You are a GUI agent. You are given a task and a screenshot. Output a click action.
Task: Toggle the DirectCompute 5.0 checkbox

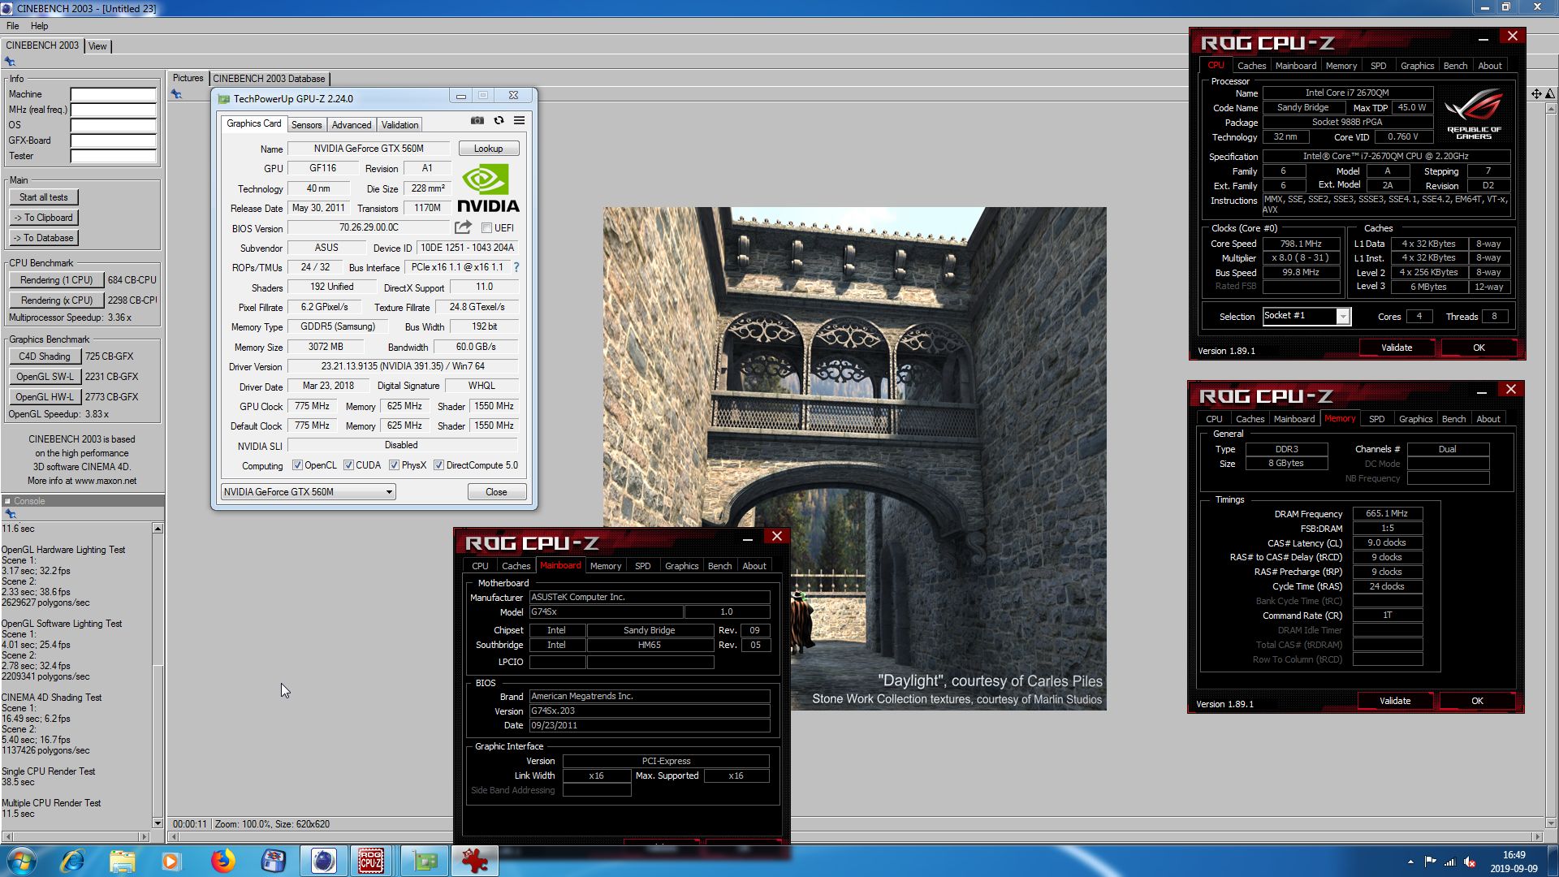438,465
